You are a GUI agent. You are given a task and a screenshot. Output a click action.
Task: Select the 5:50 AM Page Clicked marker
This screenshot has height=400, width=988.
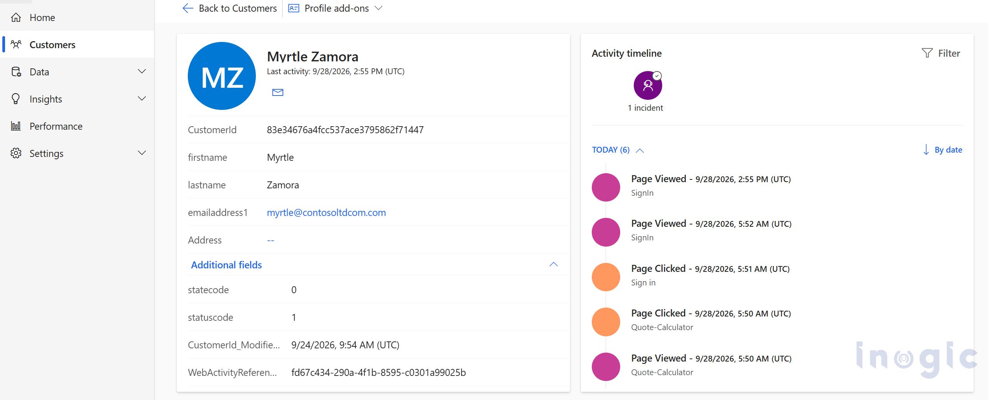606,322
